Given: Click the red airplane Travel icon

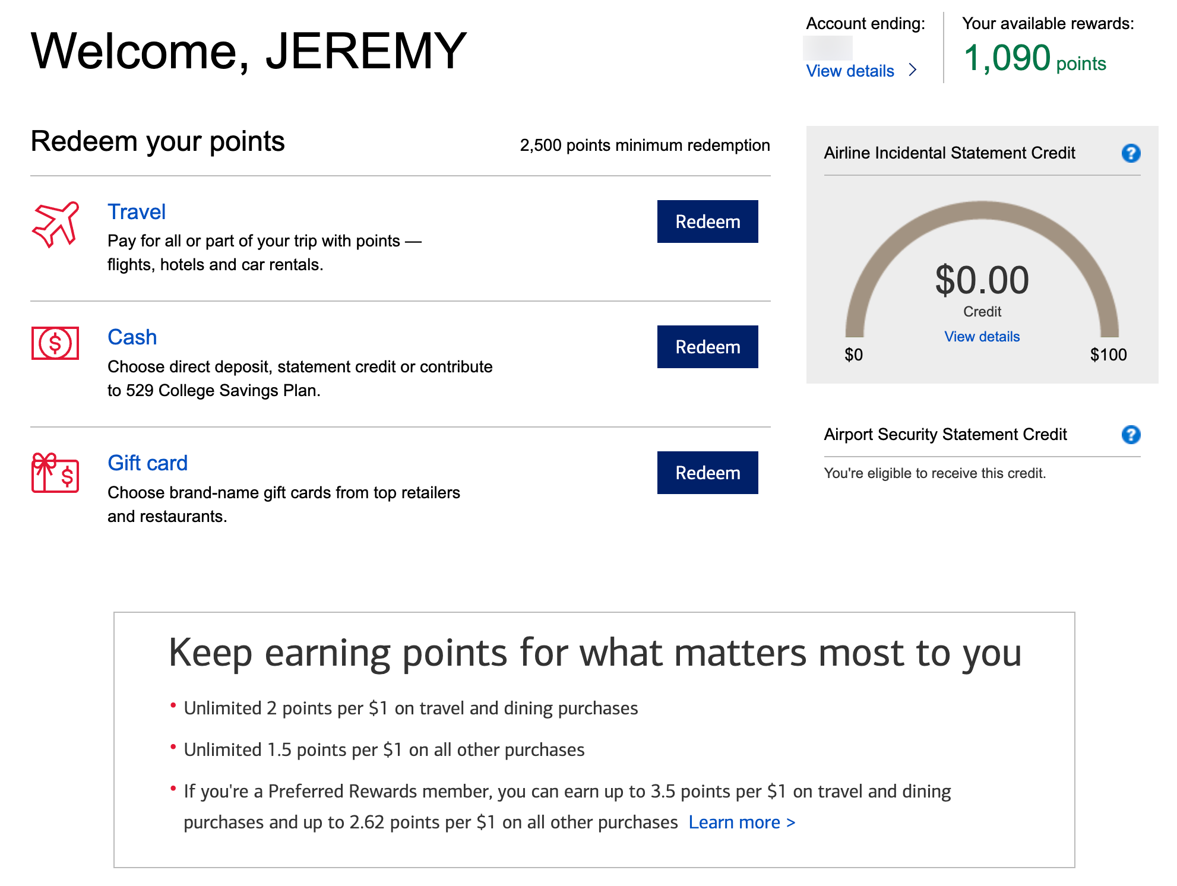Looking at the screenshot, I should pos(55,224).
